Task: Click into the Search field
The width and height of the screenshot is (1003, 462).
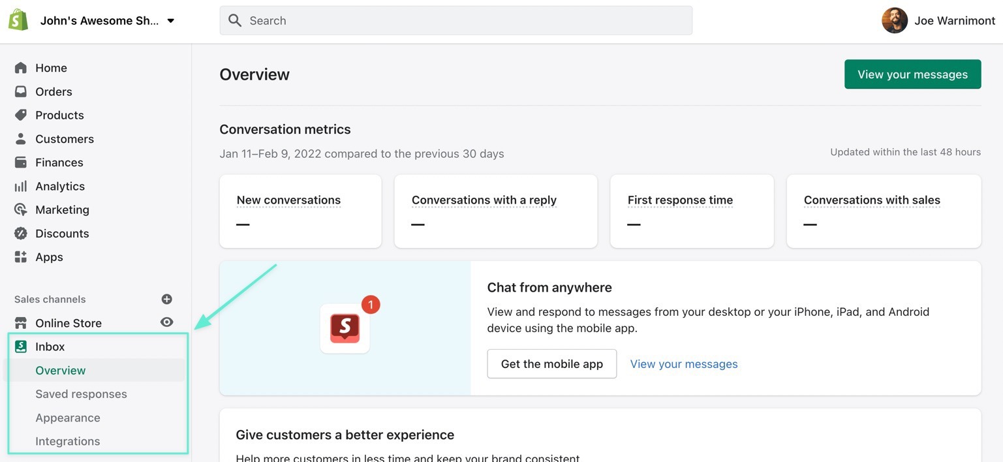Action: (455, 21)
